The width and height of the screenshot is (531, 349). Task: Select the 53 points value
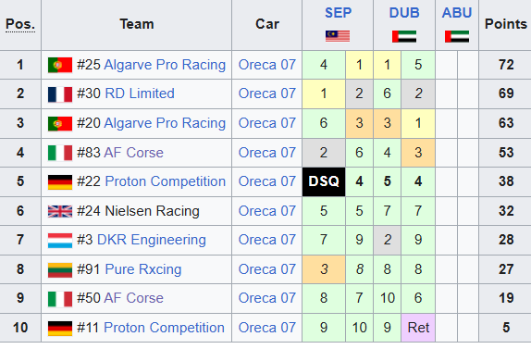tap(506, 153)
